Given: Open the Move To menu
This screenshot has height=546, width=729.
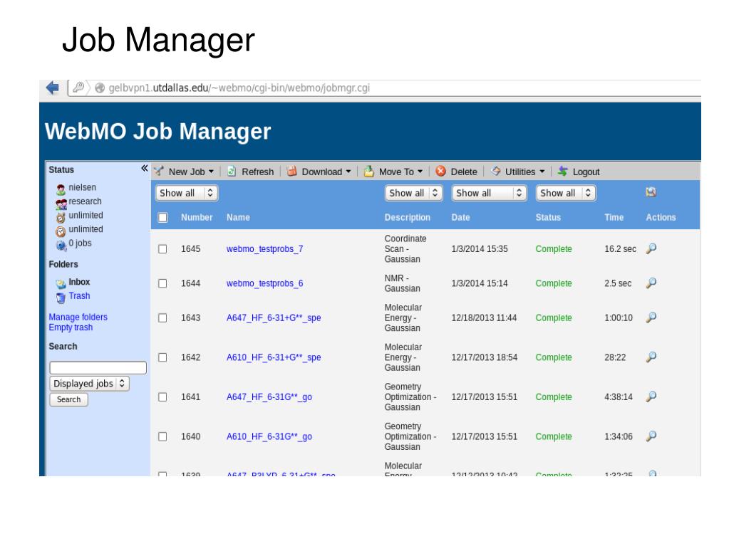Looking at the screenshot, I should pyautogui.click(x=400, y=172).
